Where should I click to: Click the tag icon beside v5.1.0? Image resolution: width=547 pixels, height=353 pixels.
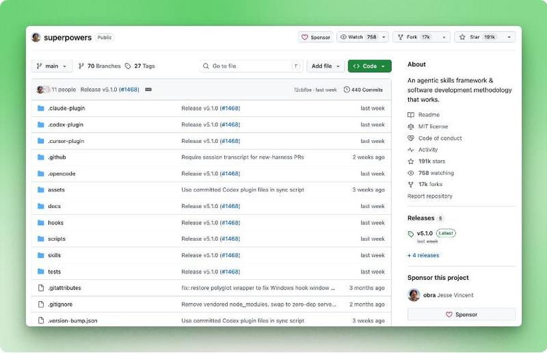(x=411, y=234)
